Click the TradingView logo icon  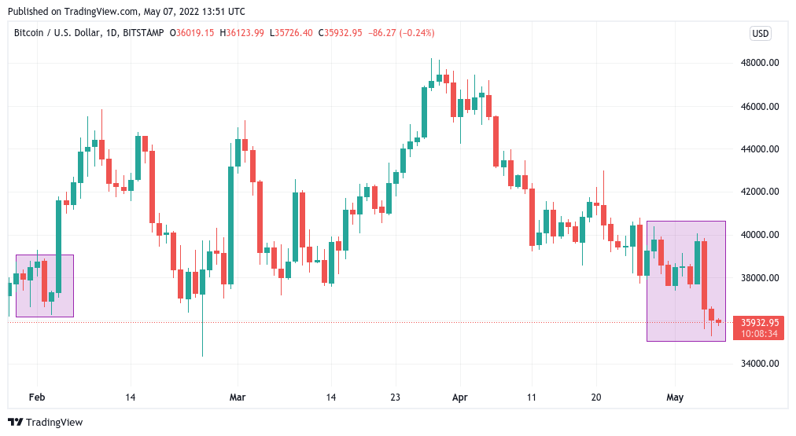point(16,423)
